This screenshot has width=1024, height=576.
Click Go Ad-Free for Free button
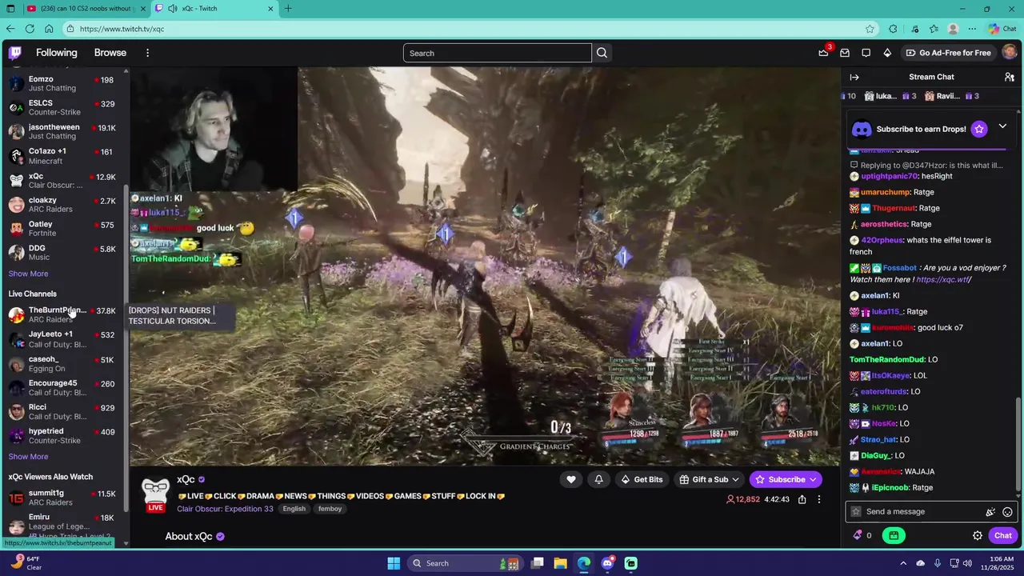(x=949, y=53)
